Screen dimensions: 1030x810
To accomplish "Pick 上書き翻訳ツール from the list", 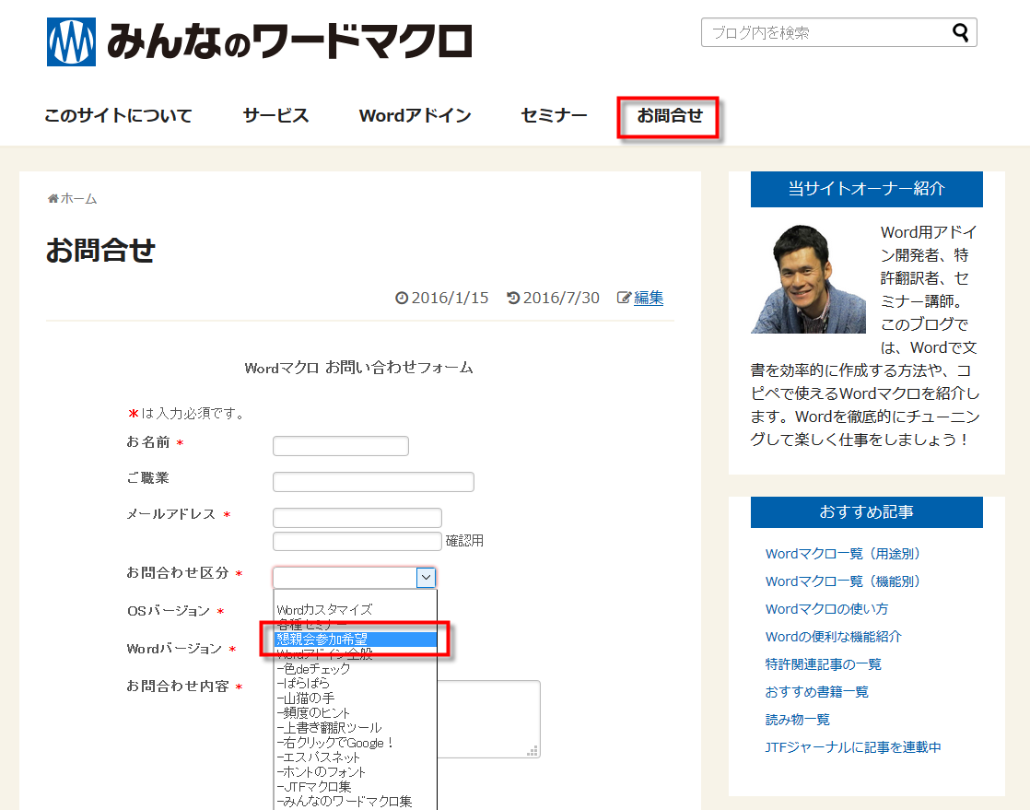I will pos(355,727).
